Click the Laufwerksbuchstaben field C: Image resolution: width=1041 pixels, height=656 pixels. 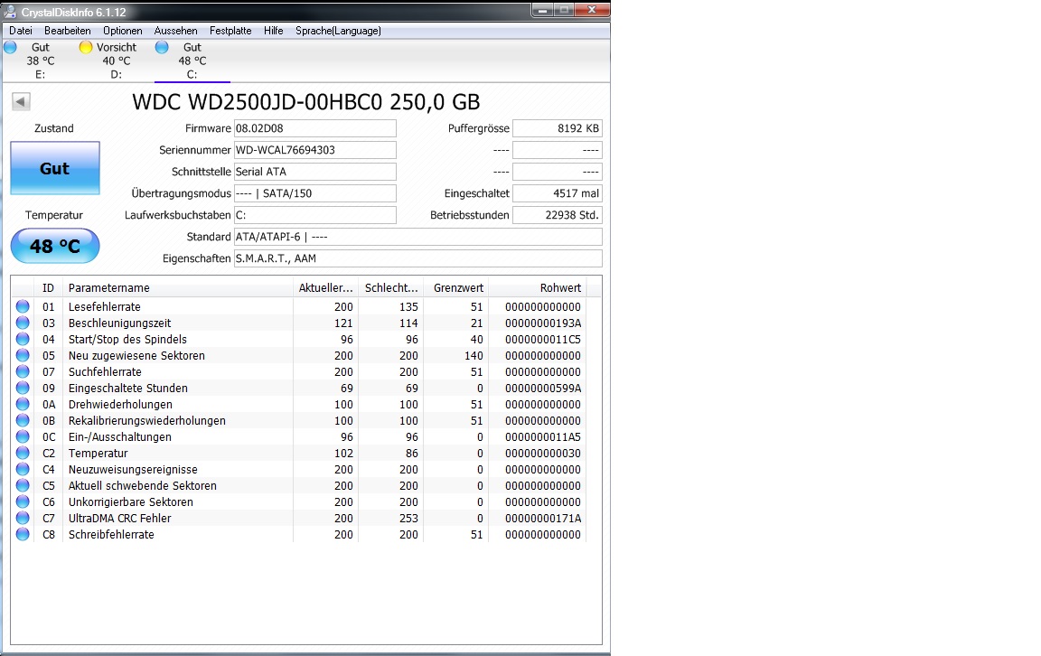coord(315,215)
